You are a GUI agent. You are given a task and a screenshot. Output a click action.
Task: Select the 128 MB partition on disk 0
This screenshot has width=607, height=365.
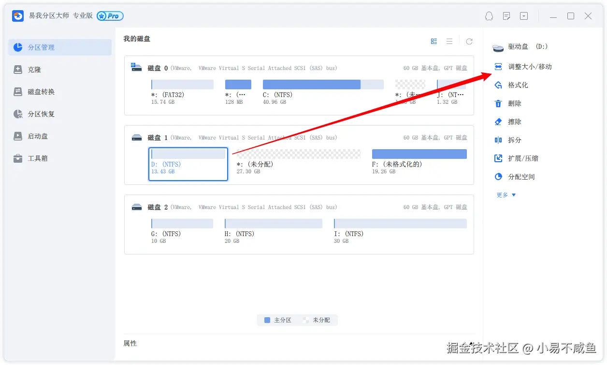pos(238,93)
